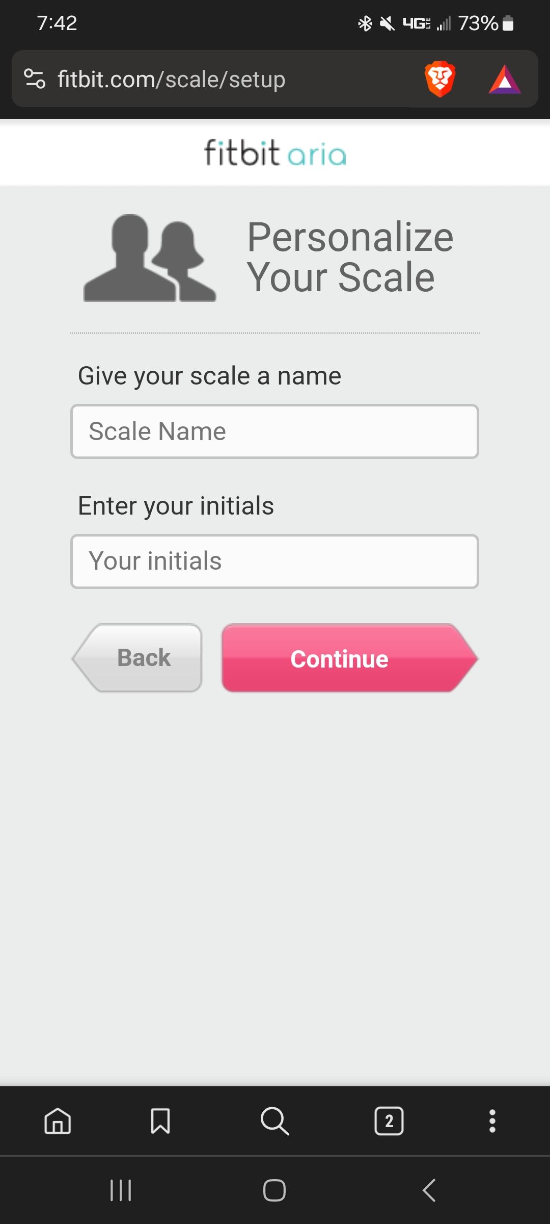The image size is (550, 1224).
Task: Tap the fitbit aria logo
Action: coord(275,152)
